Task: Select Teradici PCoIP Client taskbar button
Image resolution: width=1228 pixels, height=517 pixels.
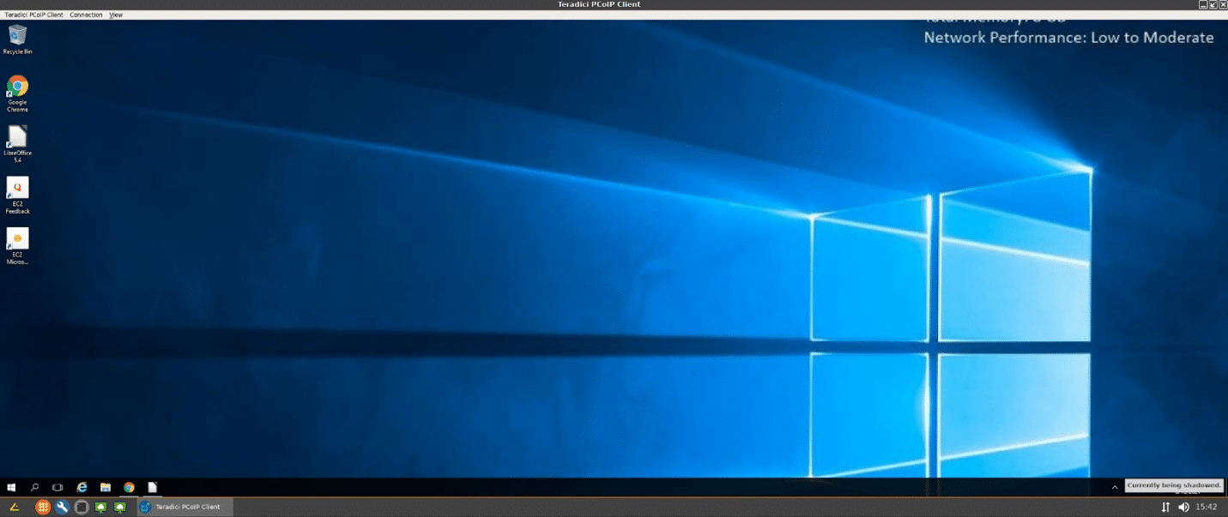Action: click(184, 507)
